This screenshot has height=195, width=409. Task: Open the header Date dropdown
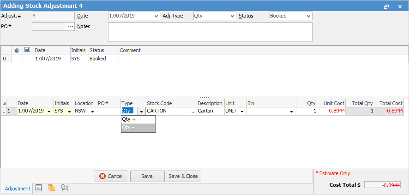(156, 16)
